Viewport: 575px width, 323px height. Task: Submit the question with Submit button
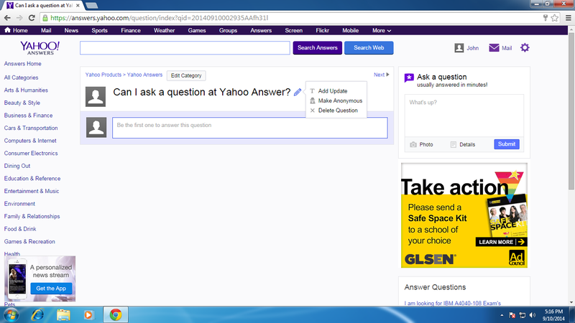507,144
